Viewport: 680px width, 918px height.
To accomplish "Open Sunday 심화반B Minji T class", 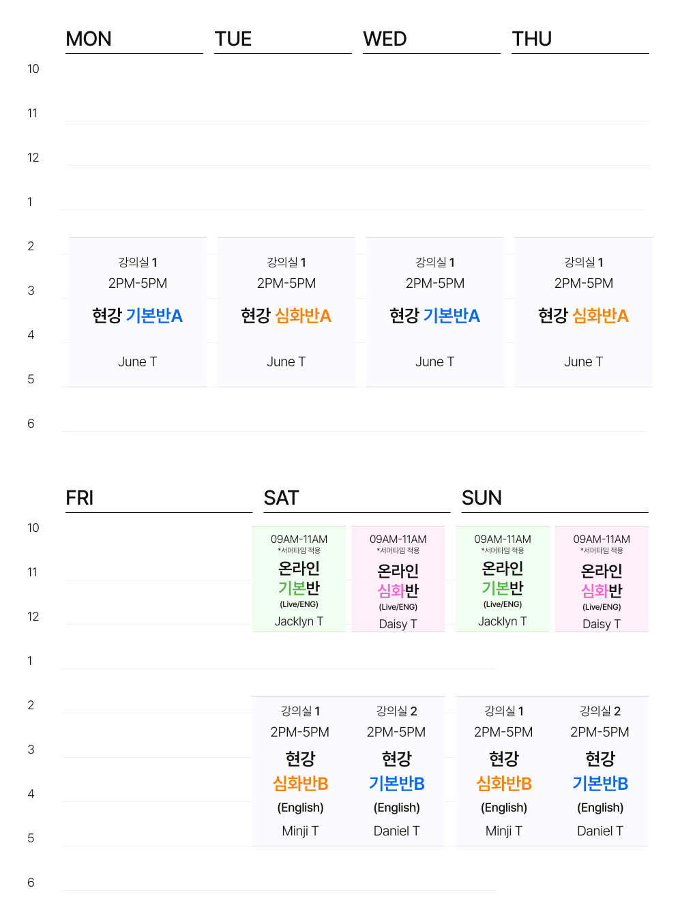I will pos(504,771).
